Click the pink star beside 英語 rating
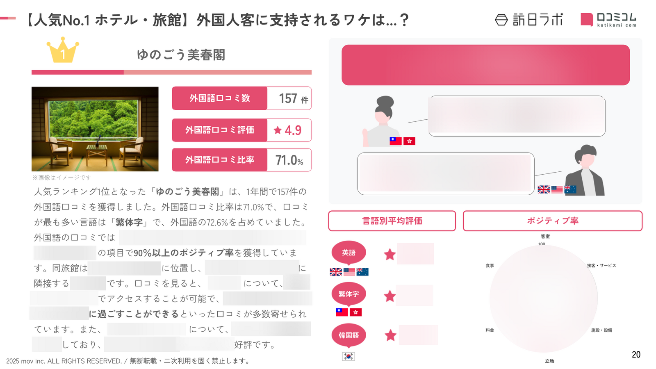Image resolution: width=656 pixels, height=369 pixels. coord(390,255)
